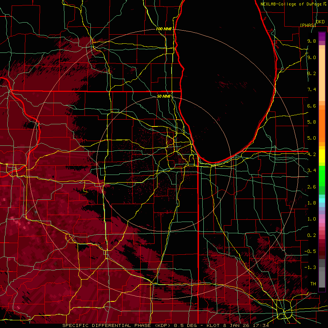Select the yellow band of the color bar
Image resolution: width=328 pixels, height=328 pixels.
[322, 156]
